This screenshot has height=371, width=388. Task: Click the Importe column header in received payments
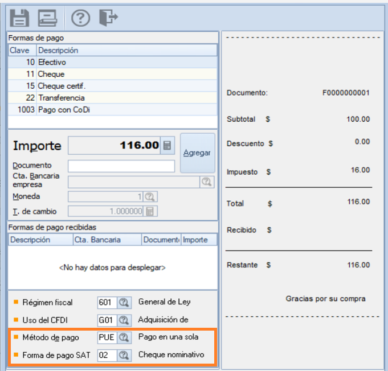(x=199, y=240)
